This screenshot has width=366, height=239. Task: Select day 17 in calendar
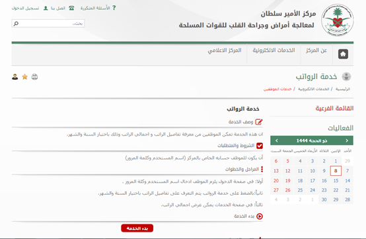click(312, 180)
